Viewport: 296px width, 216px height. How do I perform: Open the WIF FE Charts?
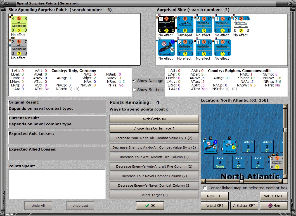tap(274, 196)
